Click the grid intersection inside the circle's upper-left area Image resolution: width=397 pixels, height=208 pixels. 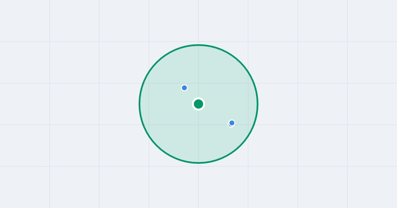point(149,83)
